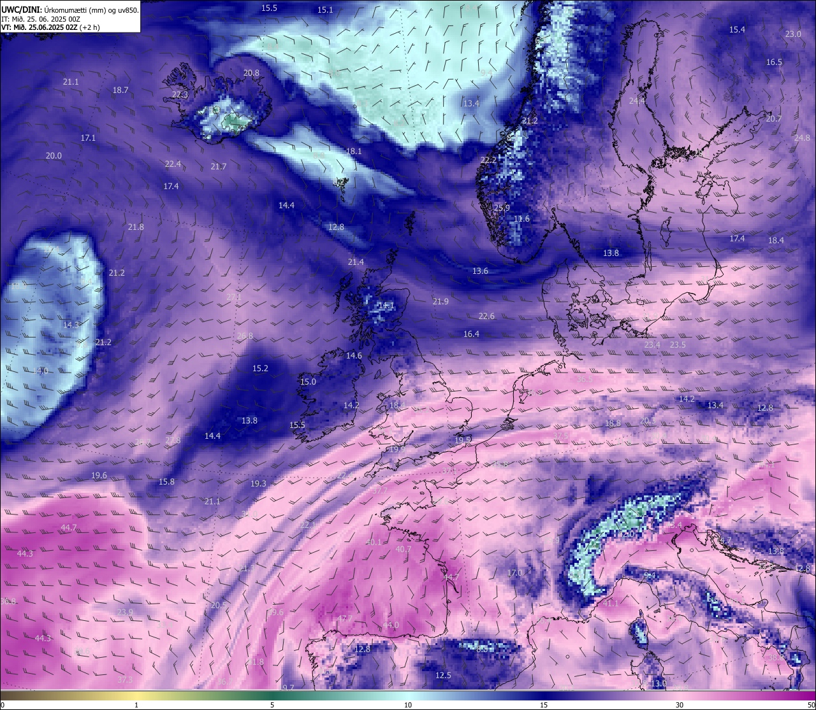Click the '23.5' value label
The width and height of the screenshot is (816, 710).
(678, 344)
